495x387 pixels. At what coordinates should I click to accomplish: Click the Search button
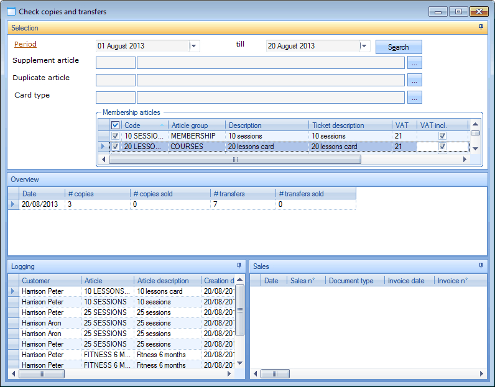399,47
